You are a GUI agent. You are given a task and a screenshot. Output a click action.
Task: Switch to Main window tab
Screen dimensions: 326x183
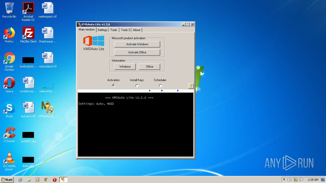[x=87, y=29]
